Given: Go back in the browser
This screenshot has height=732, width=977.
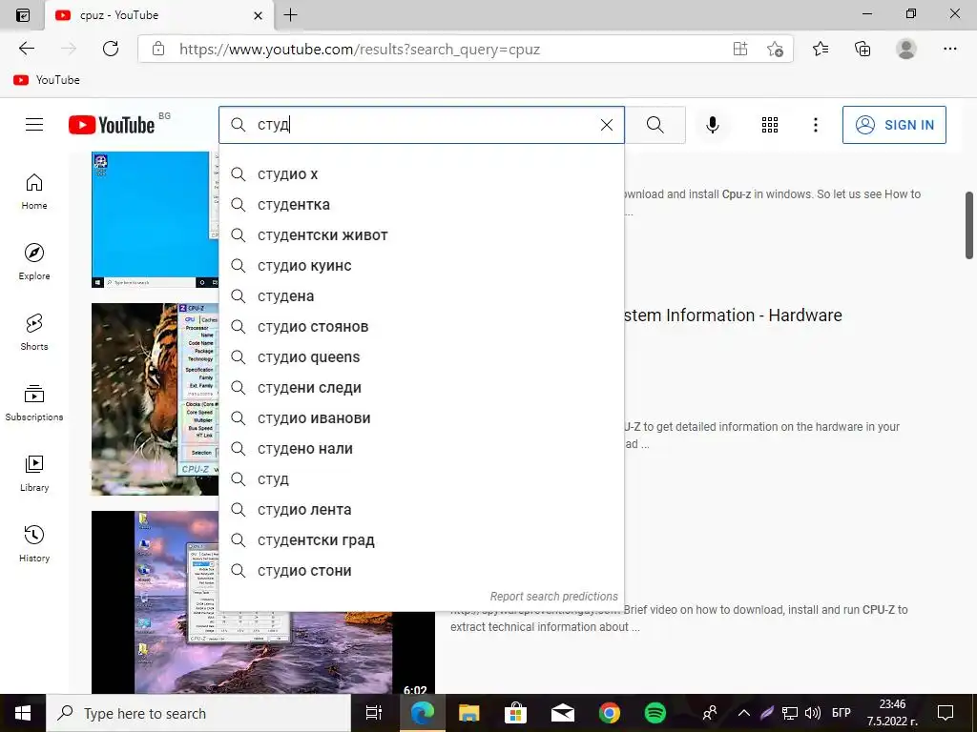Looking at the screenshot, I should pyautogui.click(x=27, y=49).
